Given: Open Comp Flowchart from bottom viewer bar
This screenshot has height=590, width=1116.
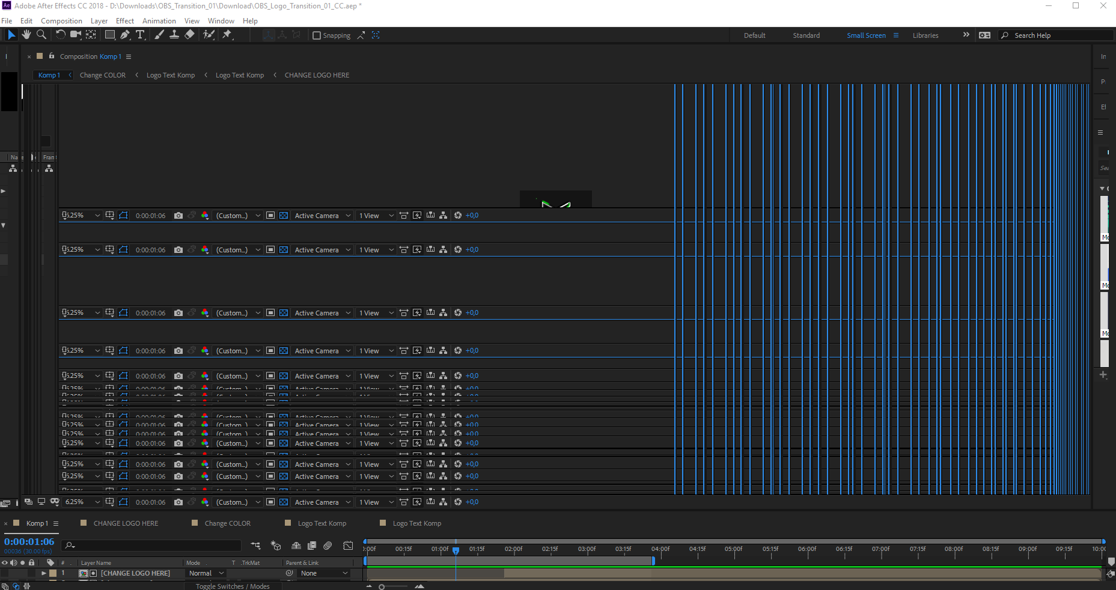Looking at the screenshot, I should 444,502.
